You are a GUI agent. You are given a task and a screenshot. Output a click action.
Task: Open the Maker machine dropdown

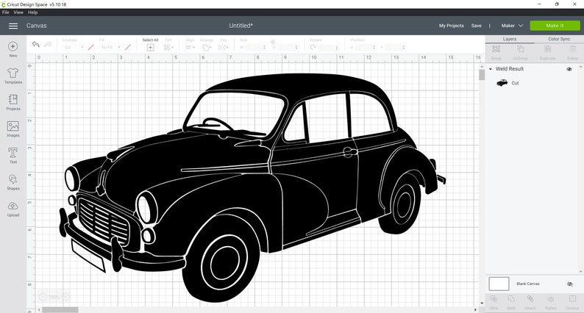(512, 26)
